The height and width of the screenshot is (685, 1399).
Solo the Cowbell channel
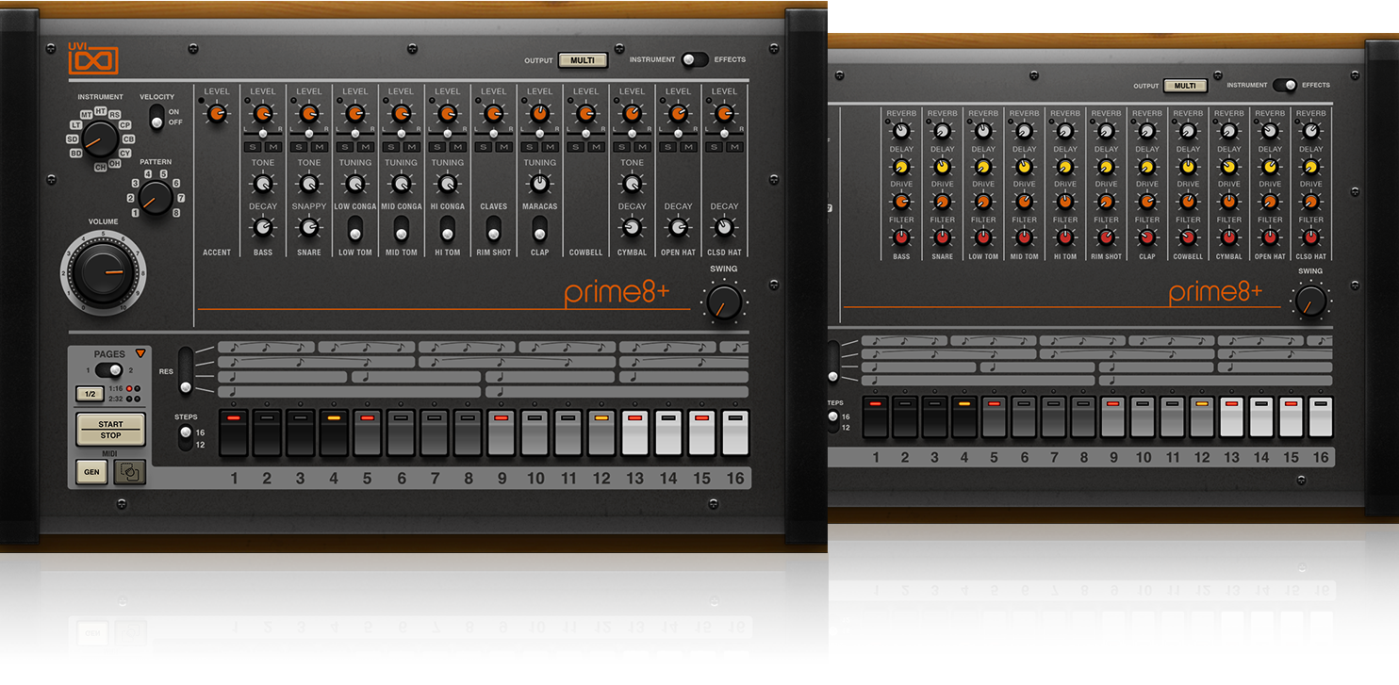pos(576,147)
